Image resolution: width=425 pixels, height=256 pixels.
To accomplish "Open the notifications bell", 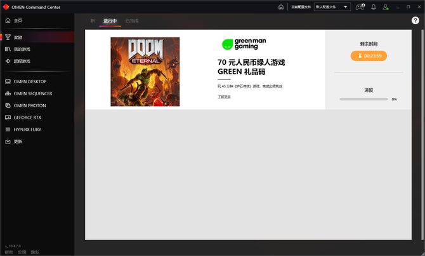I will point(373,7).
